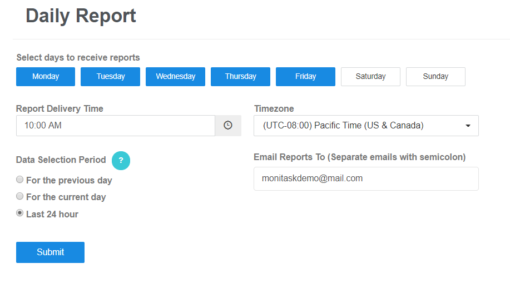This screenshot has width=510, height=298.
Task: Click the Timezone label
Action: [x=274, y=108]
